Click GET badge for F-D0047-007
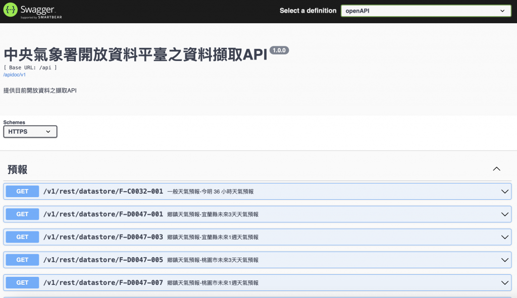This screenshot has height=298, width=517. point(22,282)
